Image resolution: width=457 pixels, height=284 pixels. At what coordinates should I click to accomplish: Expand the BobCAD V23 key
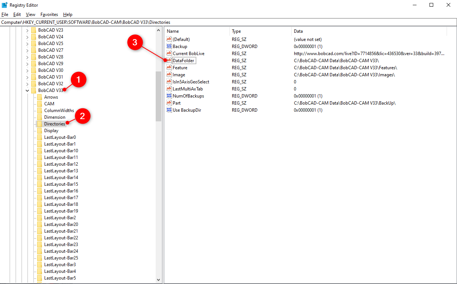27,30
